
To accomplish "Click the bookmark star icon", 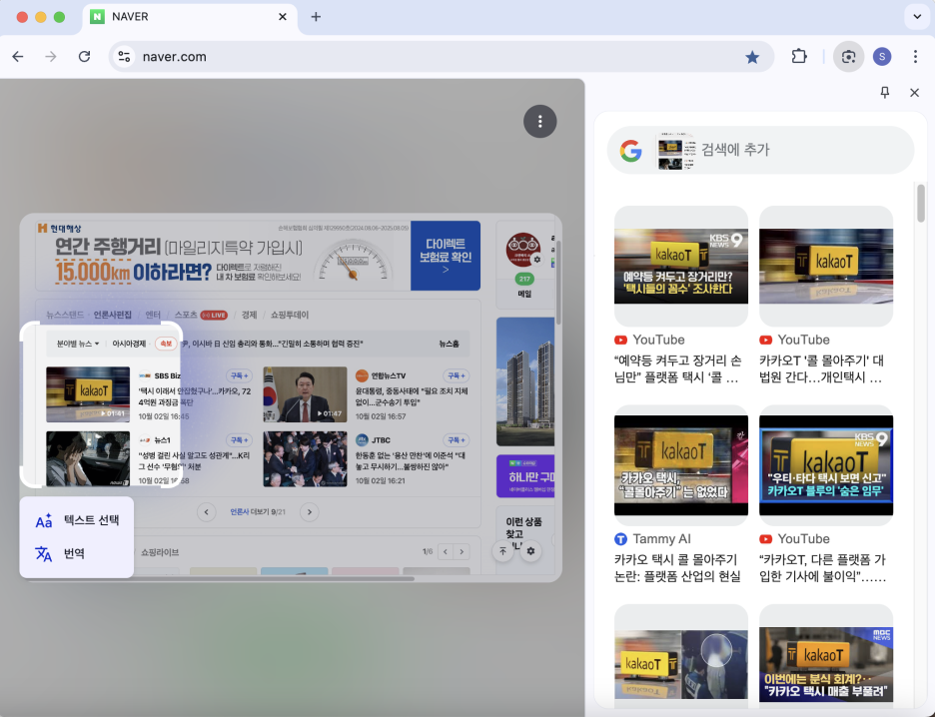I will point(752,57).
